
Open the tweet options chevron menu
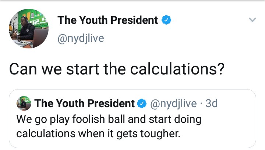pos(252,20)
